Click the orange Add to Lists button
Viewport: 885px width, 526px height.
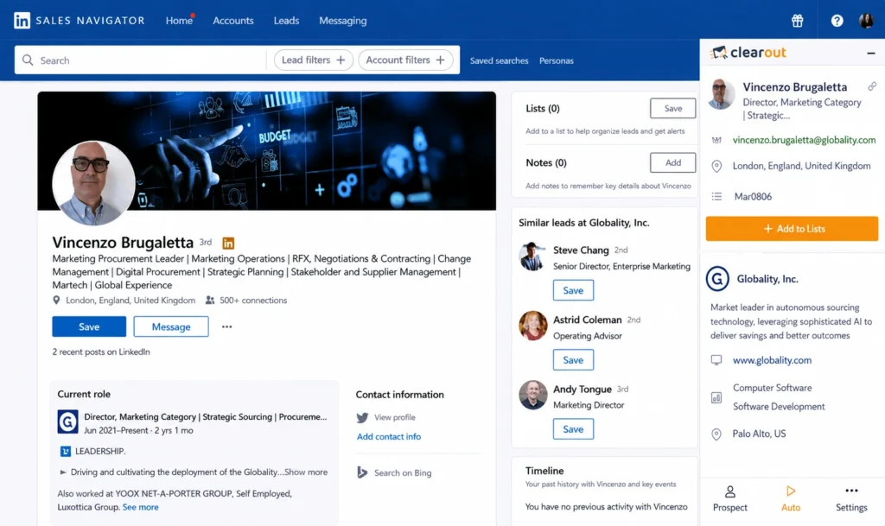[x=792, y=228]
